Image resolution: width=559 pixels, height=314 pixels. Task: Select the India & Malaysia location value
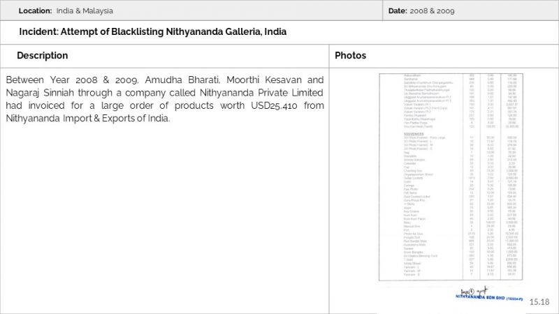coord(85,11)
